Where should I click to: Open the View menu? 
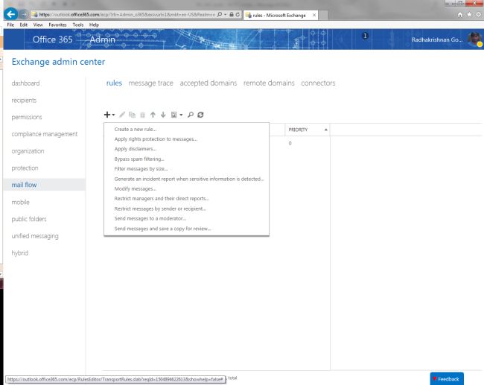38,25
